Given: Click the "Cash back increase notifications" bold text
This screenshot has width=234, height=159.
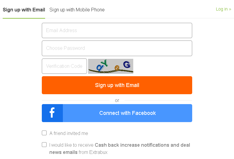Looking at the screenshot, I should [132, 145].
